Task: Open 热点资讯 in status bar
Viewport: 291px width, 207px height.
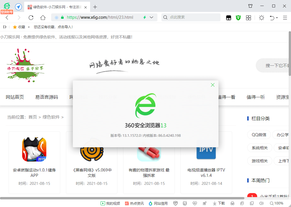Action: click(134, 204)
